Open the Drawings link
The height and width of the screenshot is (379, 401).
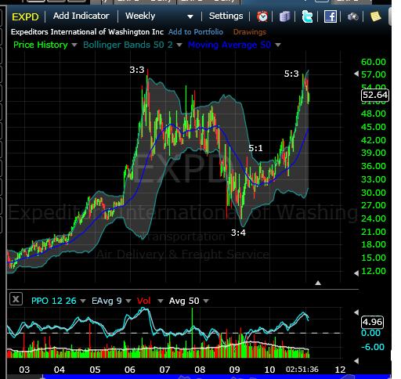pos(250,32)
